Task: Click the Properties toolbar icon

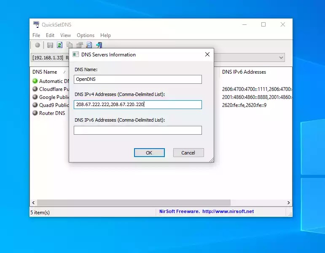Action: click(x=79, y=45)
